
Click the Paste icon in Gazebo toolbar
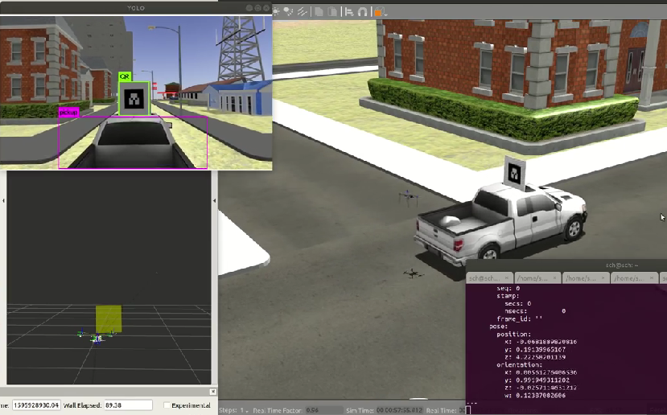tap(331, 11)
